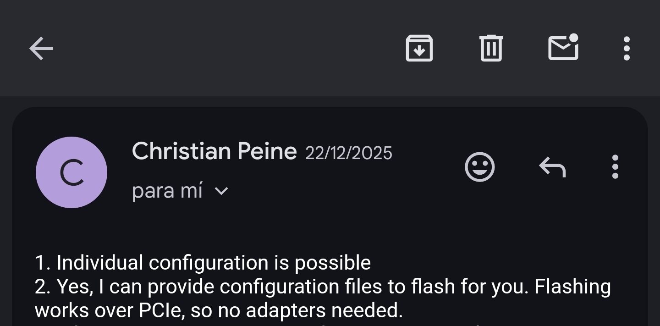
Task: Expand recipient details chevron beside "para mí"
Action: pyautogui.click(x=221, y=191)
